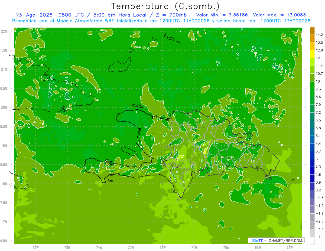This screenshot has width=325, height=251.
Task: Click the '-1.9' legend value
Action: 319,214
